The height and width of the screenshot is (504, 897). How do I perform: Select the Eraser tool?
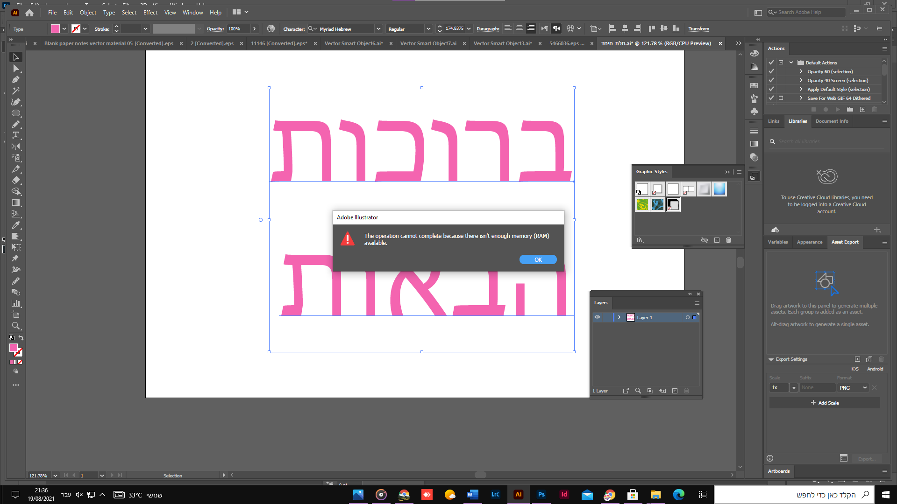click(x=16, y=180)
